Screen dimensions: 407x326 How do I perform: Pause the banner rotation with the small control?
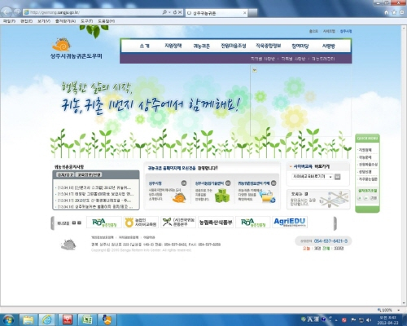(x=74, y=222)
